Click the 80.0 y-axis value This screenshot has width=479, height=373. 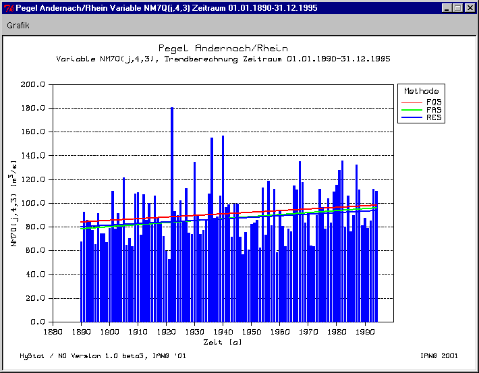pos(35,227)
